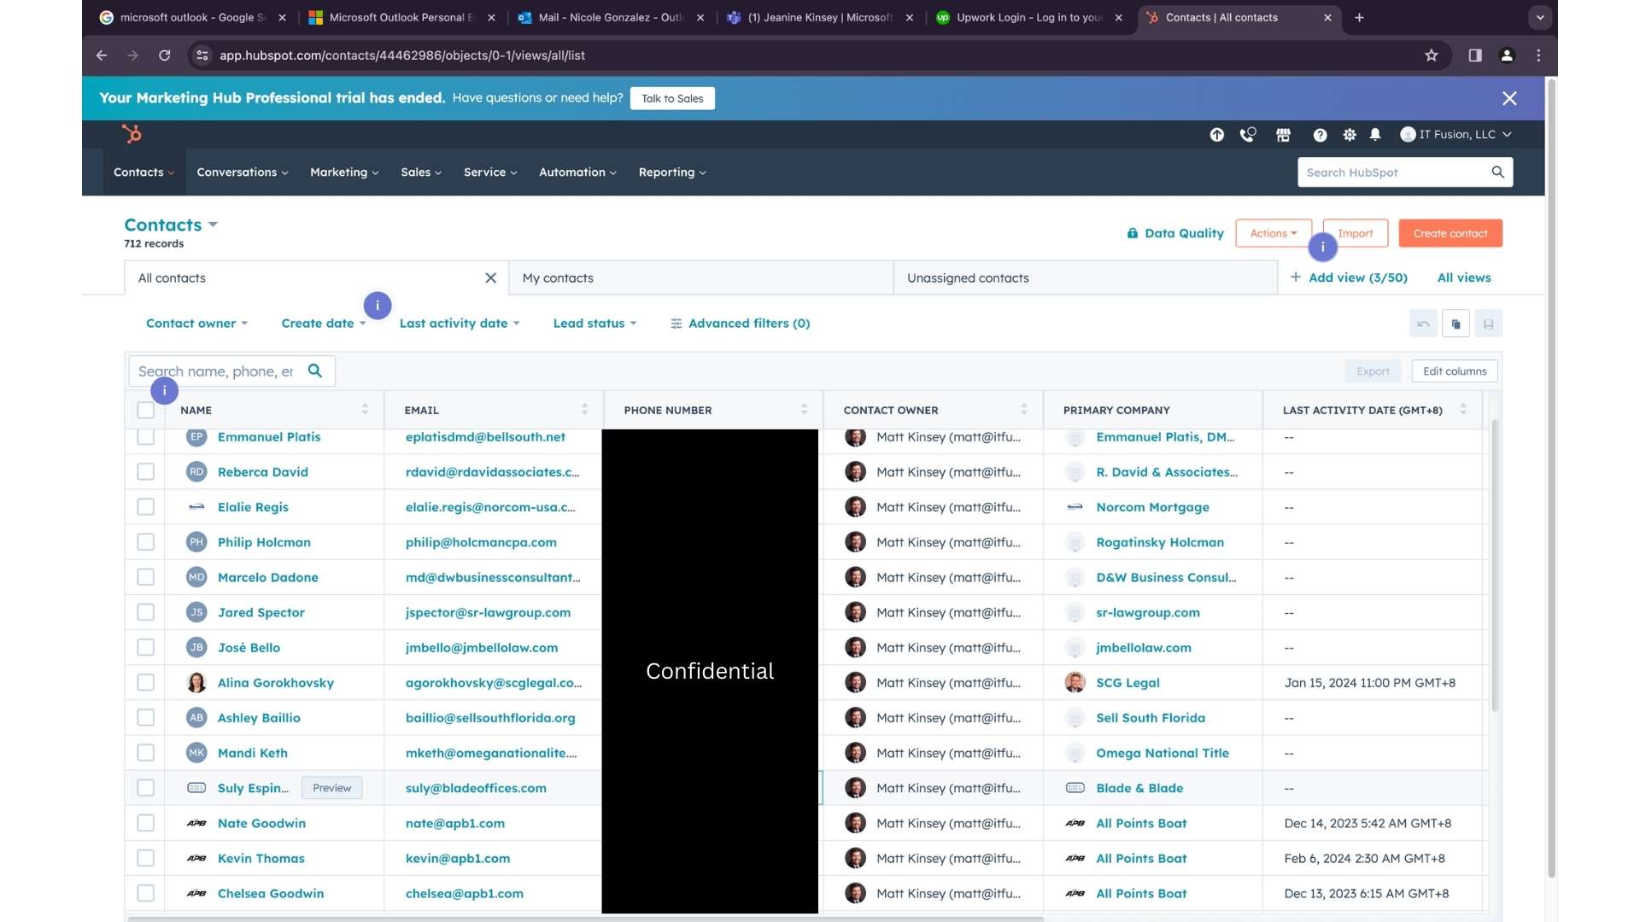This screenshot has width=1640, height=922.
Task: Click the Data Quality lock icon
Action: (1133, 233)
